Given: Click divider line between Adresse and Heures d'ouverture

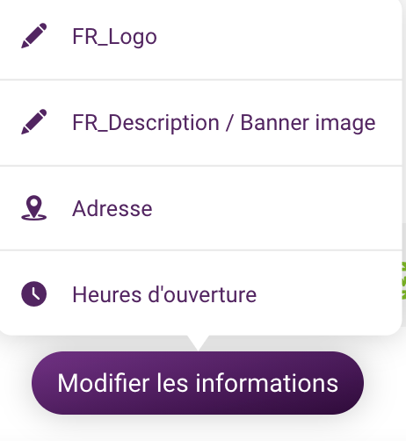Looking at the screenshot, I should (200, 250).
